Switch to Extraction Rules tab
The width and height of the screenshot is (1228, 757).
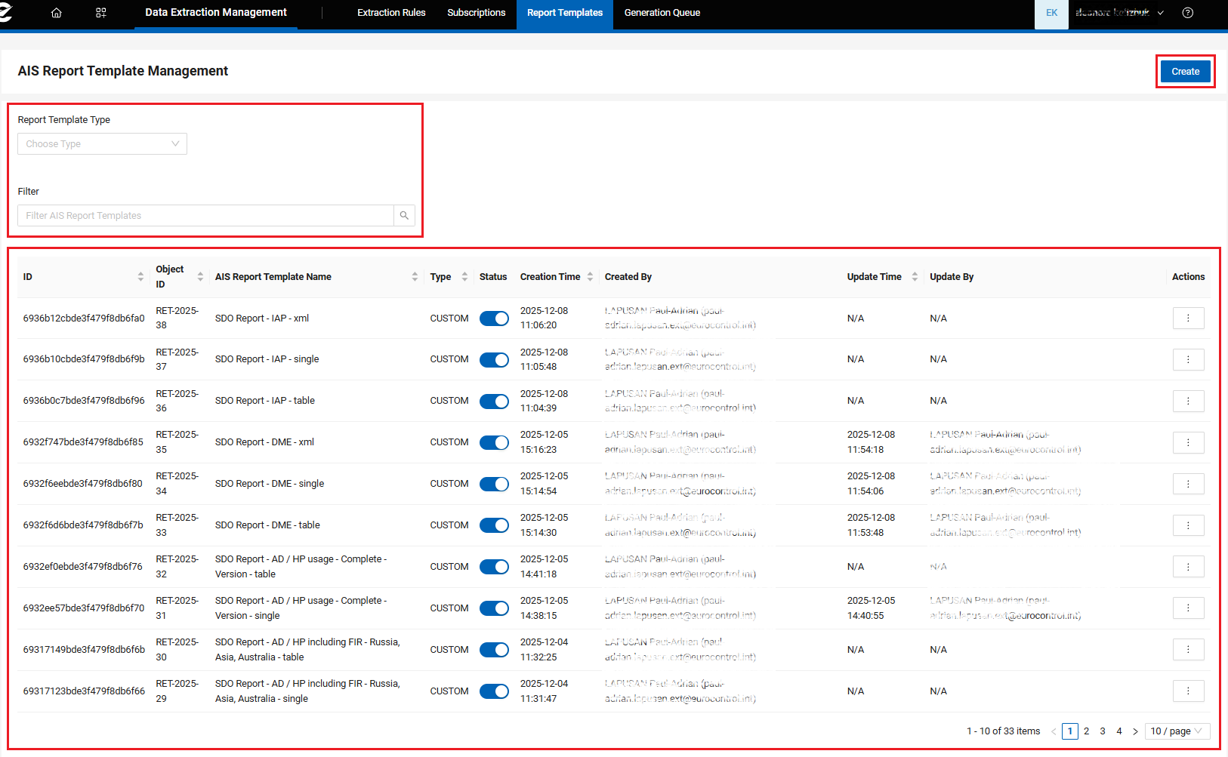pyautogui.click(x=391, y=13)
